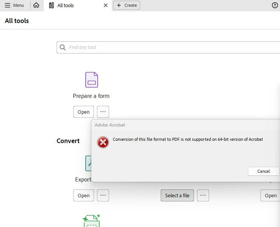The height and width of the screenshot is (227, 280).
Task: Show more options for Export tool
Action: pos(103,195)
